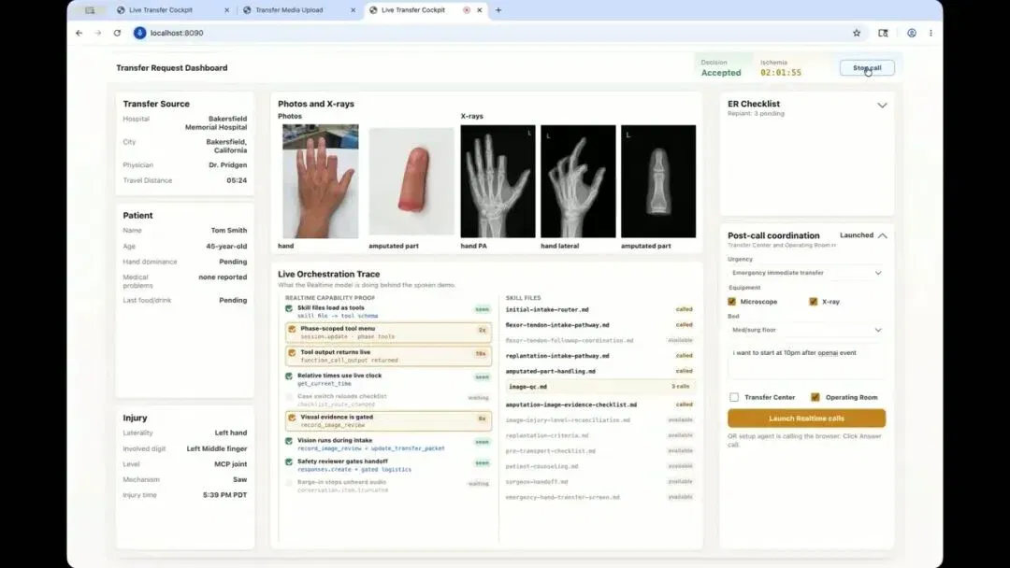The image size is (1010, 568).
Task: Open the tab search icon
Action: tap(90, 10)
